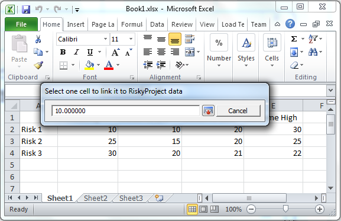341x221 pixels.
Task: Expand the Cells group dropdown
Action: (272, 66)
